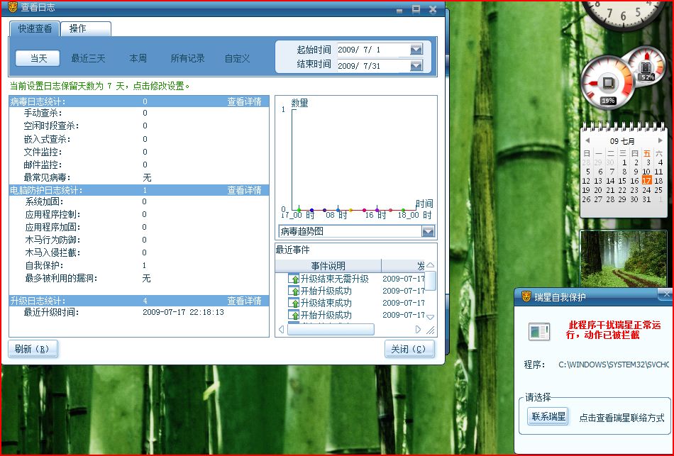This screenshot has width=674, height=456.
Task: Open the 结束时间 date dropdown
Action: [x=416, y=65]
